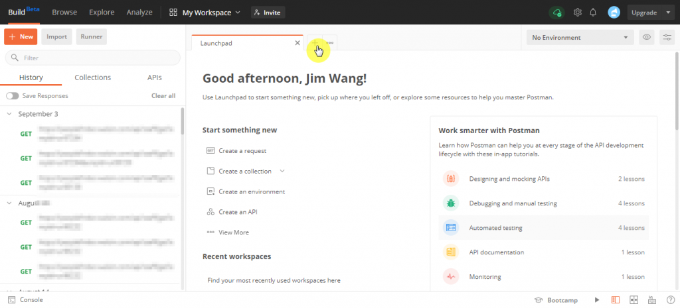Click the history Filter search field
The height and width of the screenshot is (308, 680).
coord(93,58)
